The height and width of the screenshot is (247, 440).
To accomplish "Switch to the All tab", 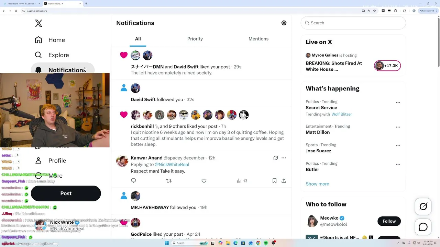I will pos(138,39).
